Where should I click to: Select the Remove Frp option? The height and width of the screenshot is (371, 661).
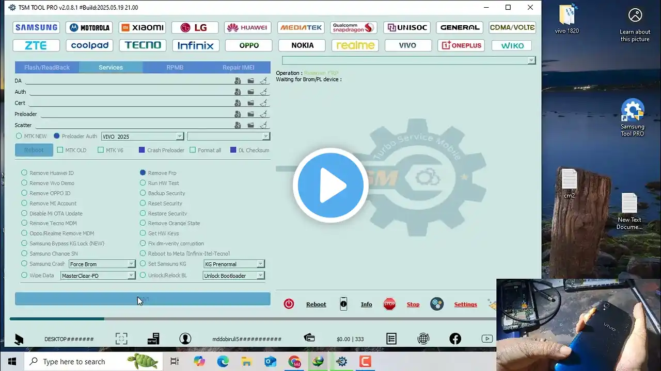coord(143,173)
